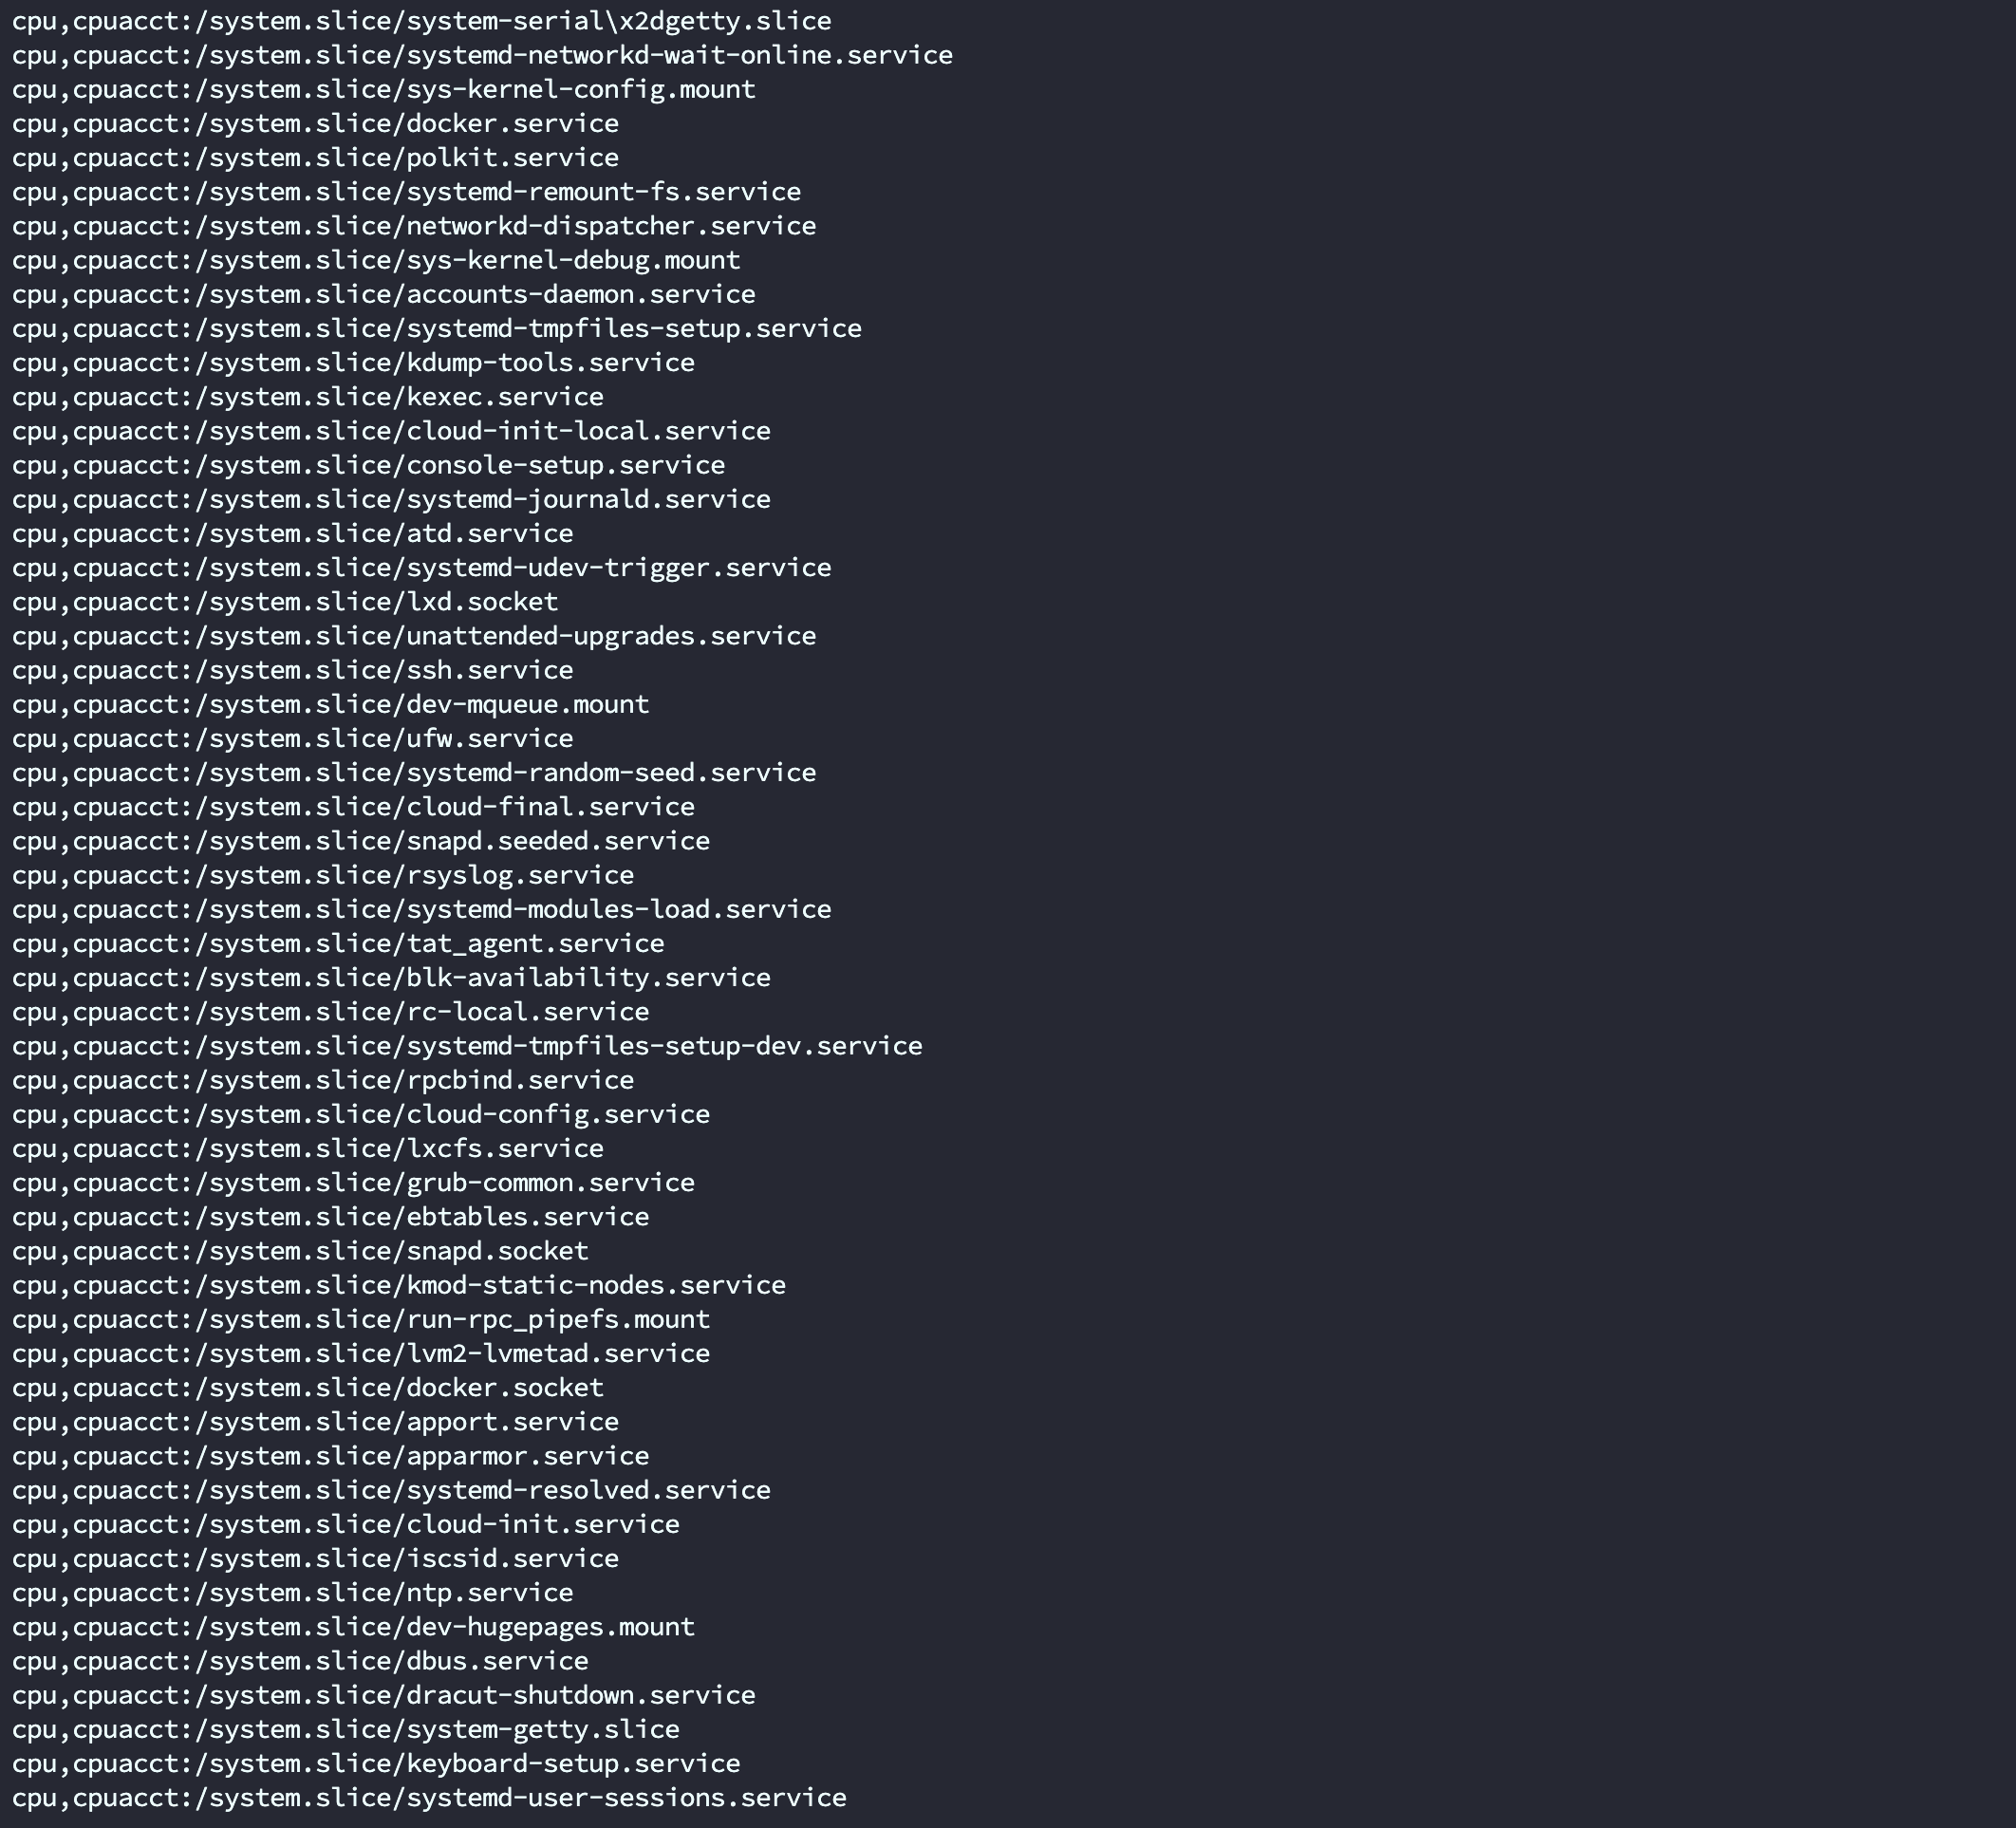Screen dimensions: 2016x1828
Task: Click the sys-kernel-config.mount line
Action: 384,90
